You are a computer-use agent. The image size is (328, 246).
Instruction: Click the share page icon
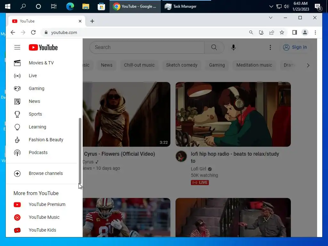tap(272, 32)
